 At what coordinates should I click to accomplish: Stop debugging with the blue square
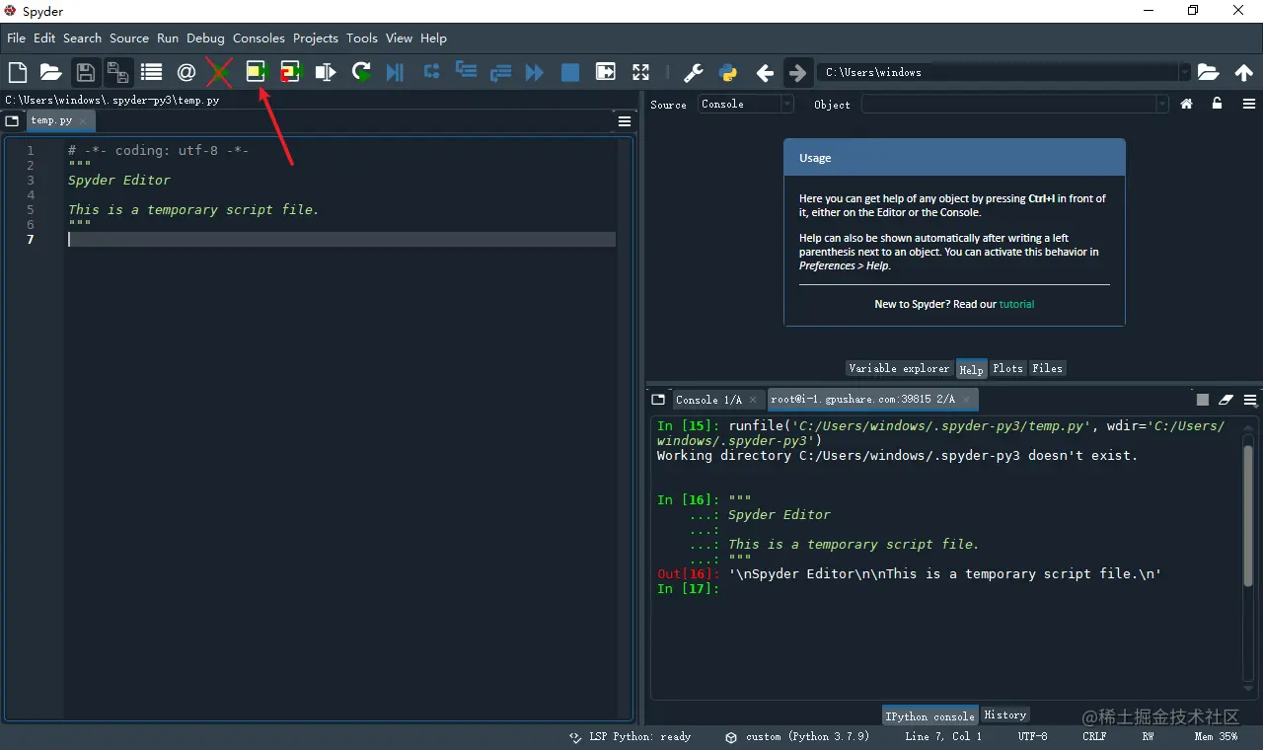point(570,72)
